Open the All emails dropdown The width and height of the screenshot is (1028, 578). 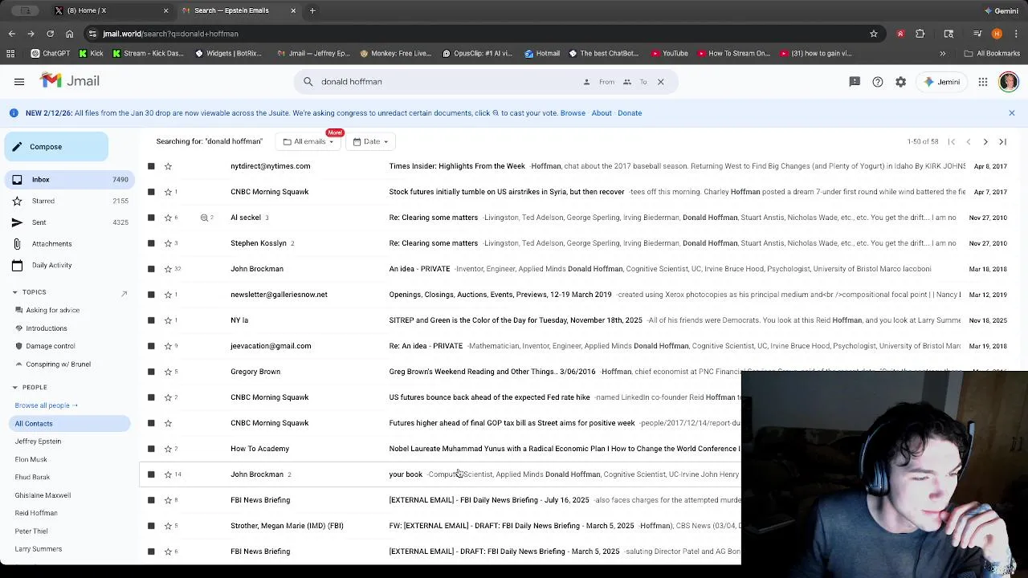coord(308,142)
